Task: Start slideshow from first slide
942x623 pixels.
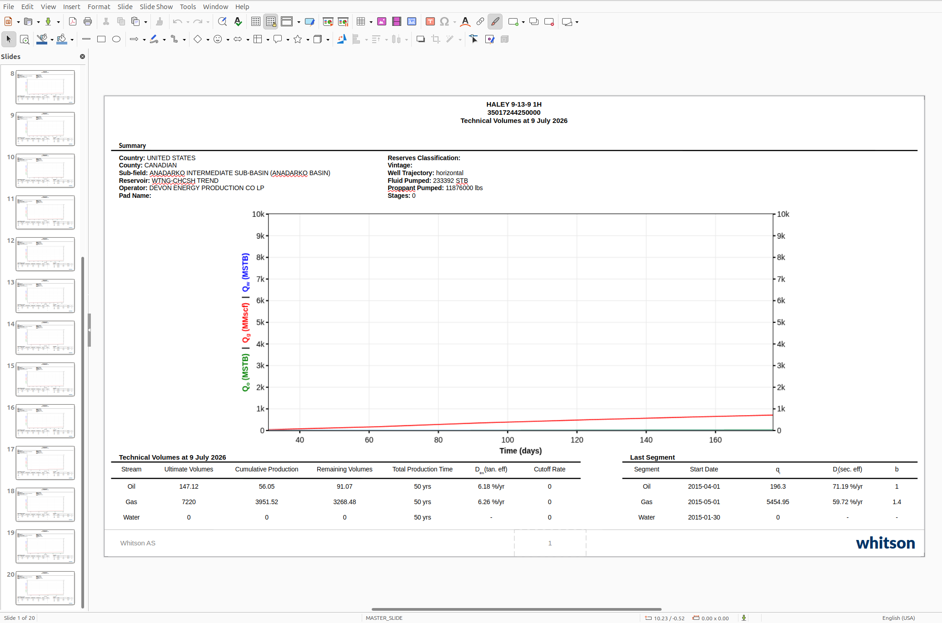Action: click(x=328, y=22)
